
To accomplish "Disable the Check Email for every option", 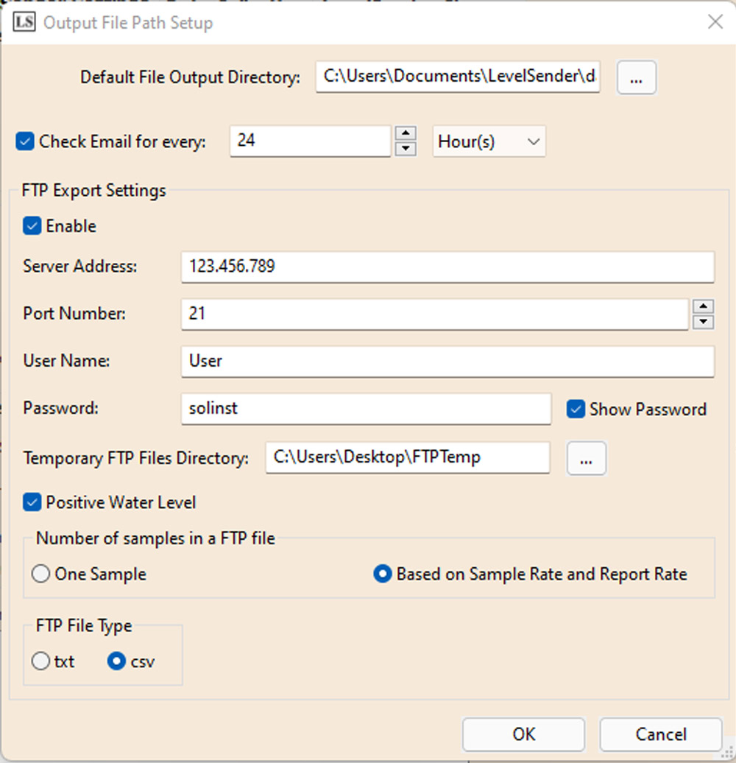I will pyautogui.click(x=24, y=141).
